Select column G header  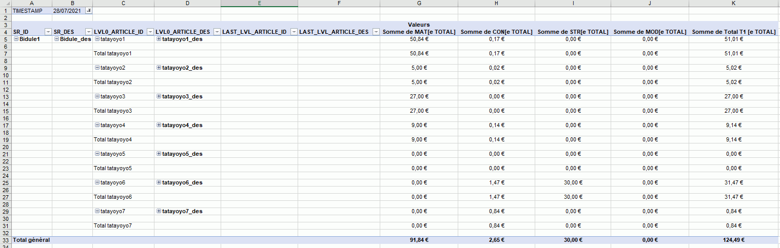[419, 4]
